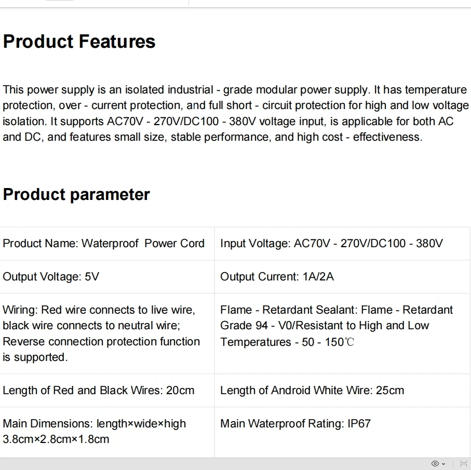Screen dimensions: 471x470
Task: Click the eye view mode icon
Action: click(435, 463)
